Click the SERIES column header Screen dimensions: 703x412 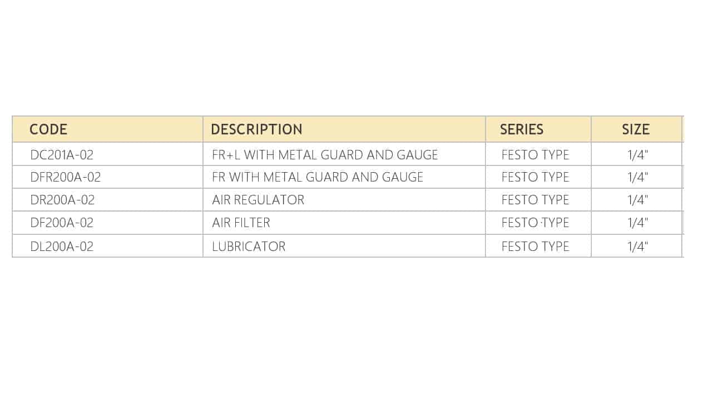(x=538, y=129)
